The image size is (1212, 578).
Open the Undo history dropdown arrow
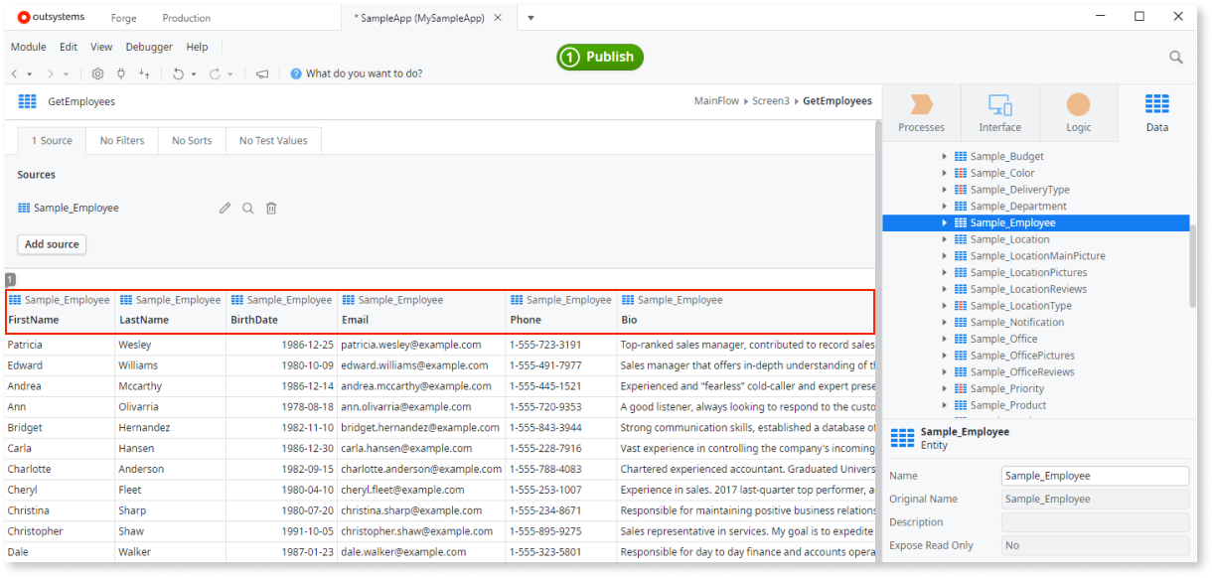[x=195, y=73]
